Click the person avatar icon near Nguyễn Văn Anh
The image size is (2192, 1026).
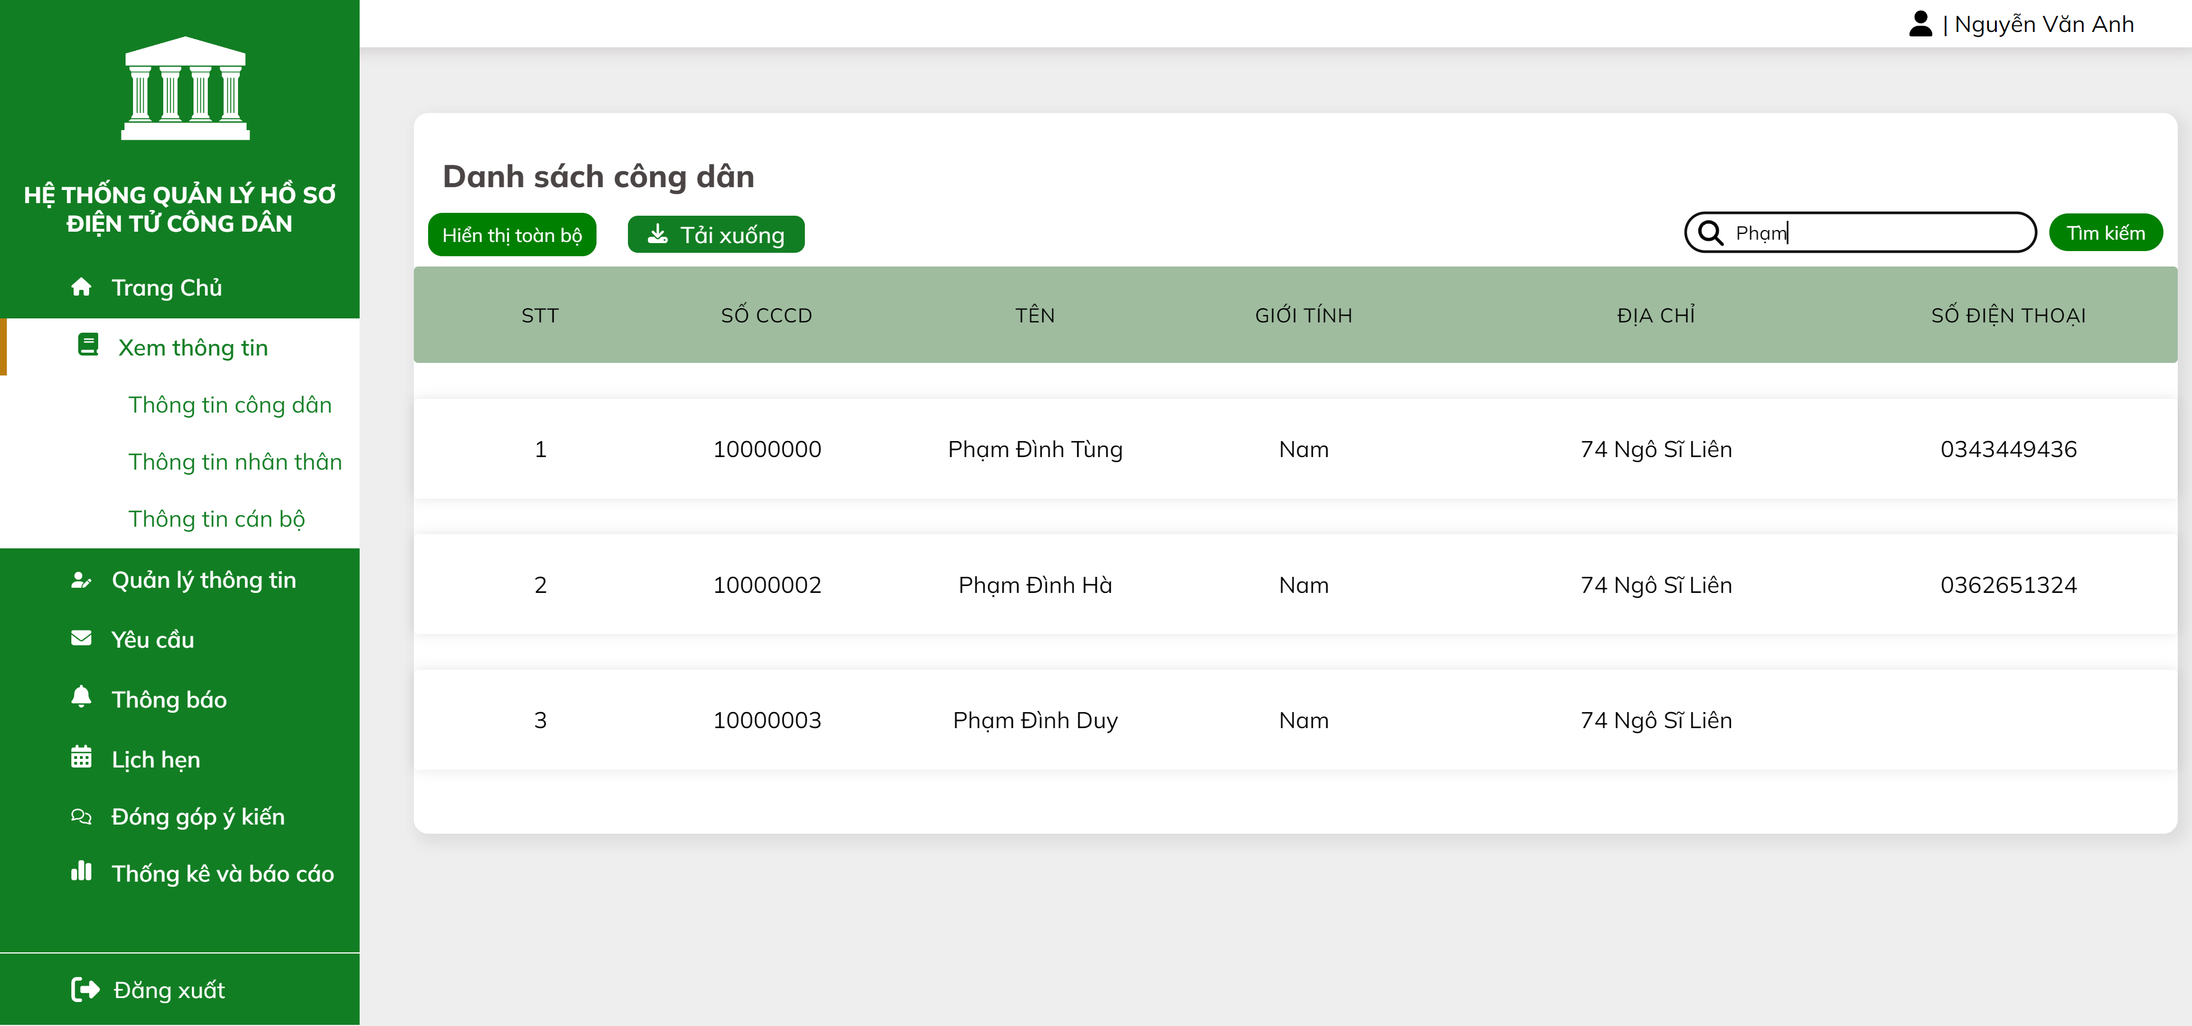click(1920, 23)
